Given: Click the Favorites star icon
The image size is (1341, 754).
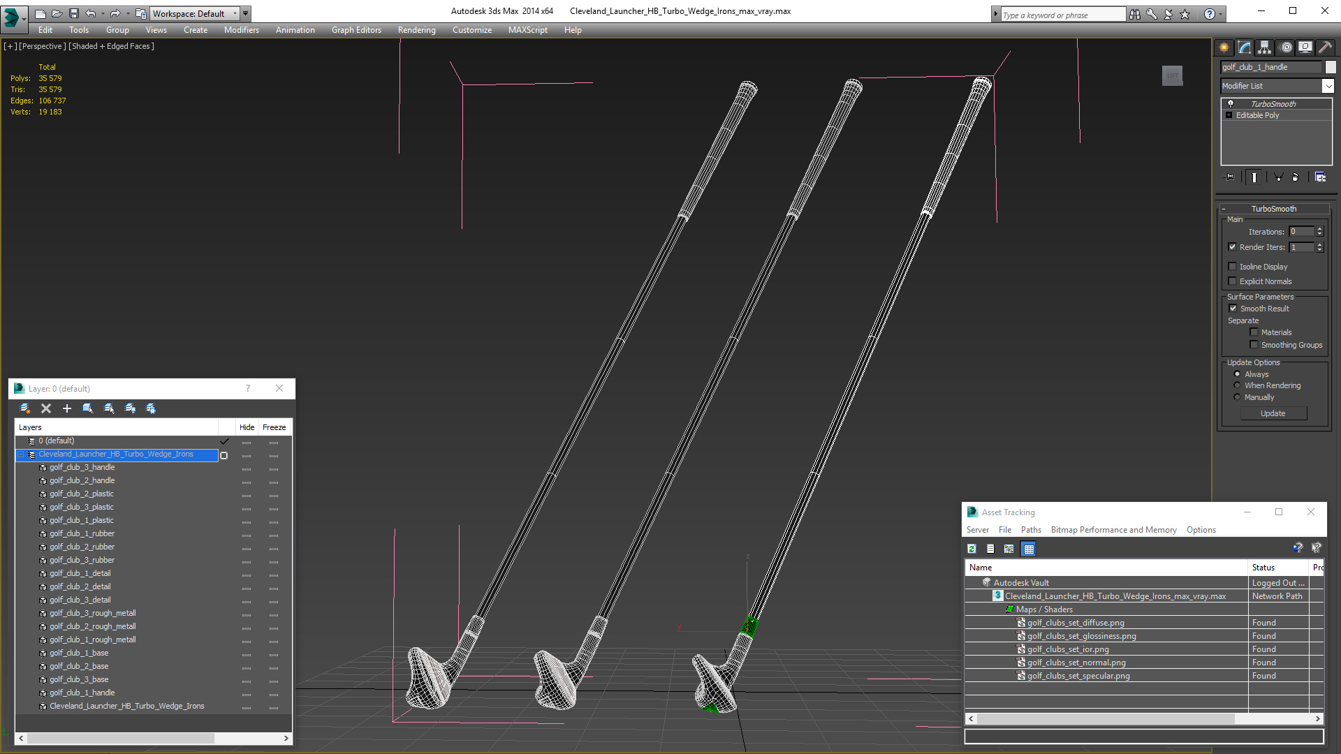Looking at the screenshot, I should click(x=1185, y=14).
